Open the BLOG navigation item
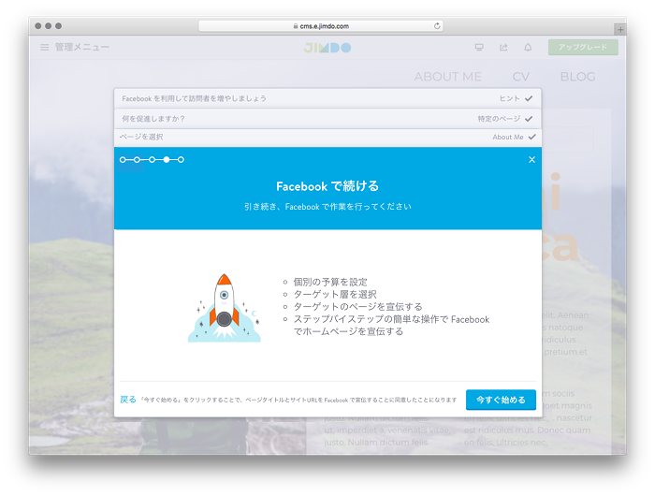 click(x=577, y=77)
